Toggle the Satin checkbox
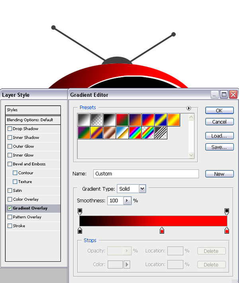Viewport: 239px width, 283px height. coord(10,190)
